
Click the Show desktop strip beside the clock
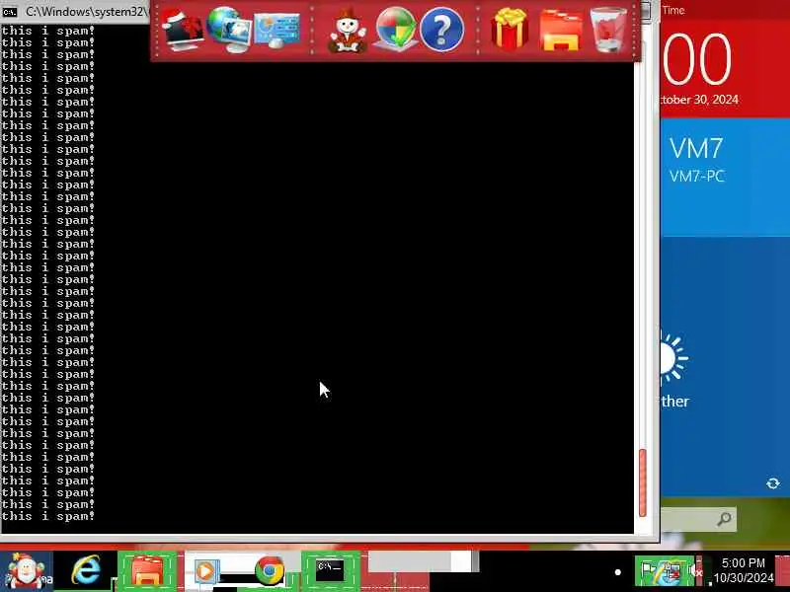coord(782,571)
